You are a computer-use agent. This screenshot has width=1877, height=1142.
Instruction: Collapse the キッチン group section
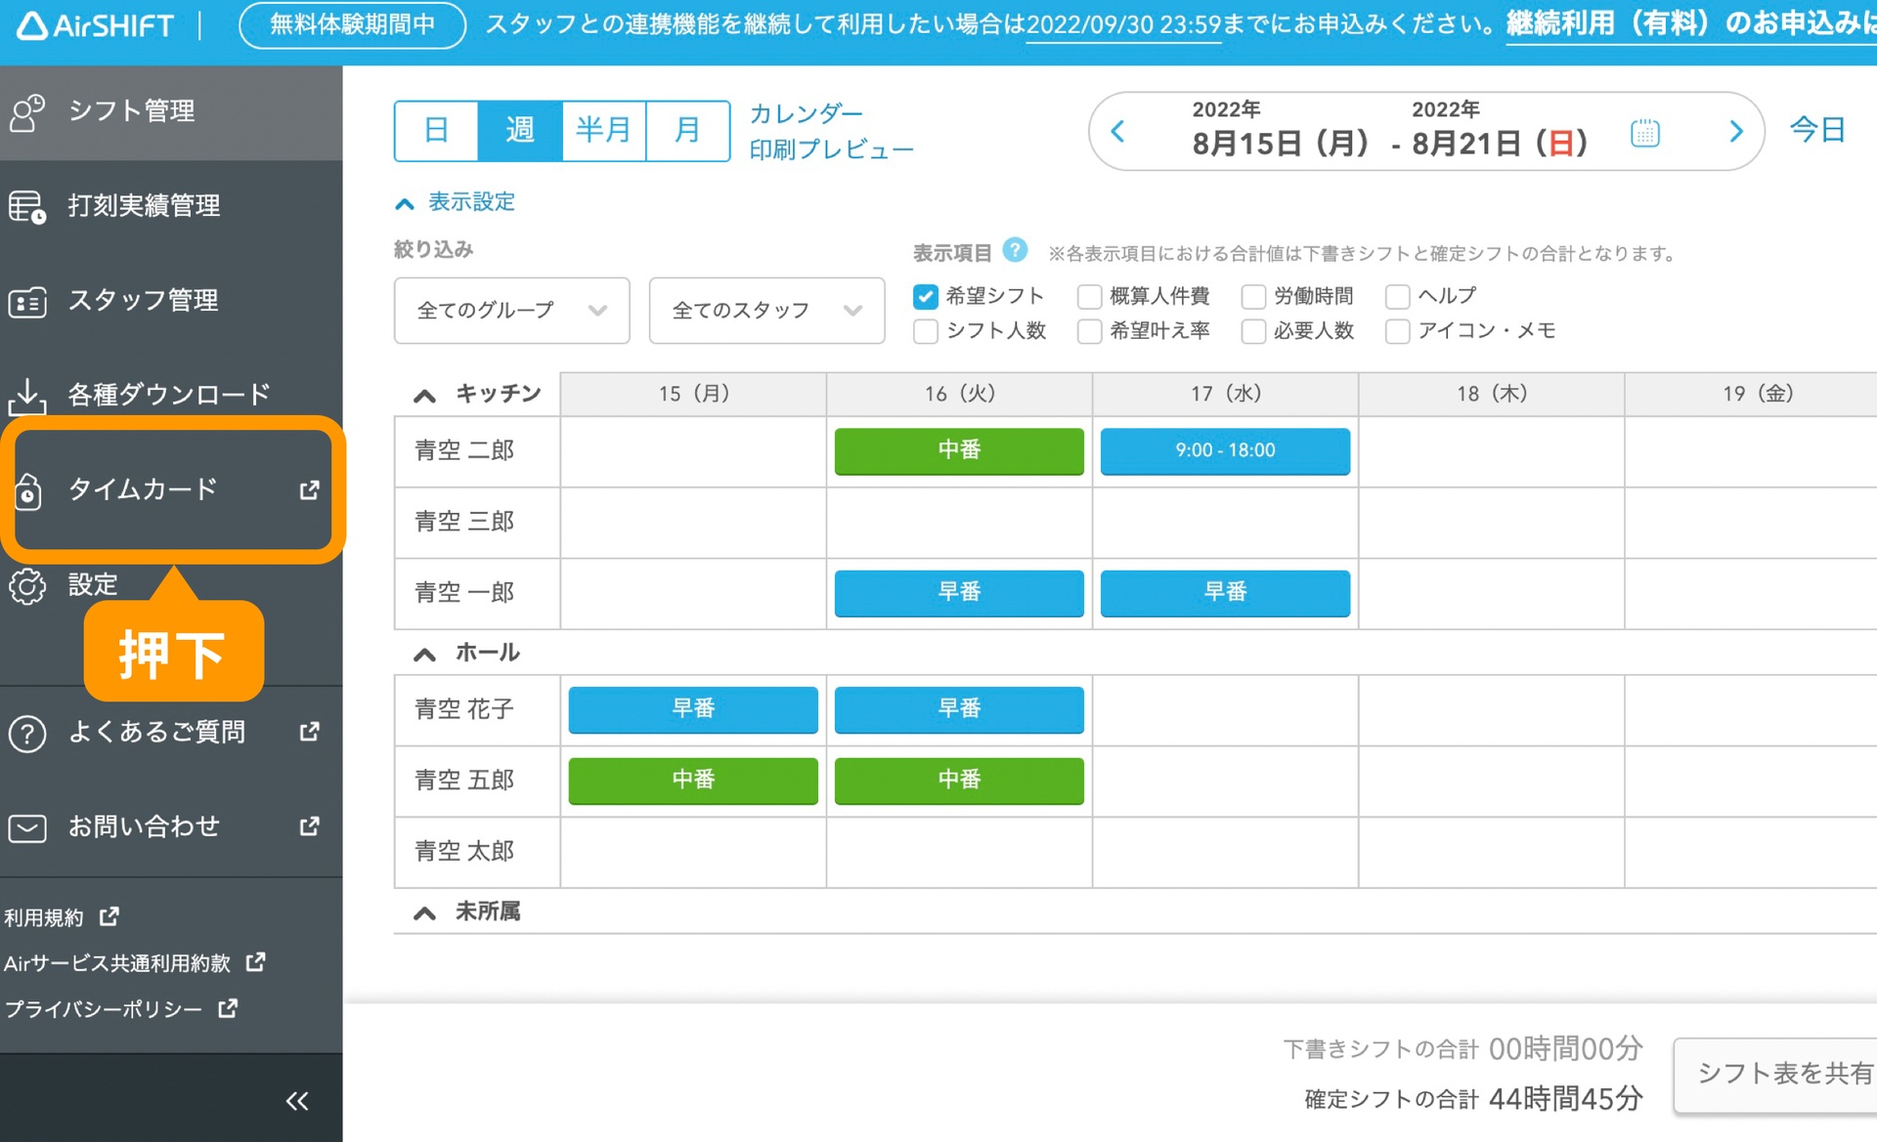click(424, 396)
